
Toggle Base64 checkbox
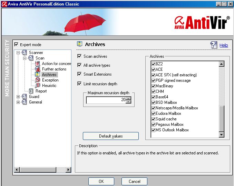pyautogui.click(x=153, y=97)
